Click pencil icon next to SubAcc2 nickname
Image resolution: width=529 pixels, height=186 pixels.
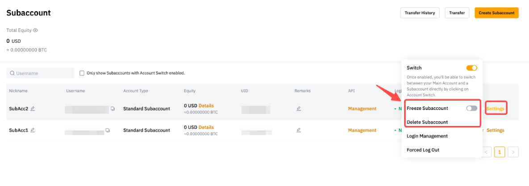[x=33, y=109]
